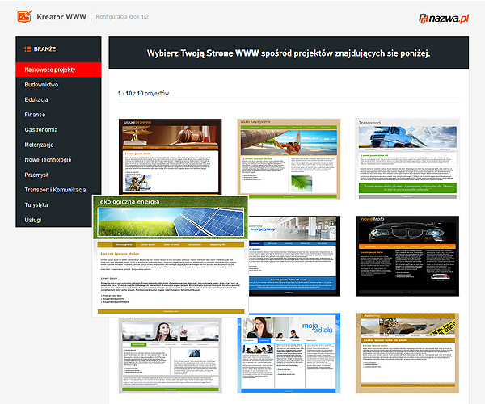Open the Budownictwo category
The height and width of the screenshot is (404, 485).
tap(41, 85)
